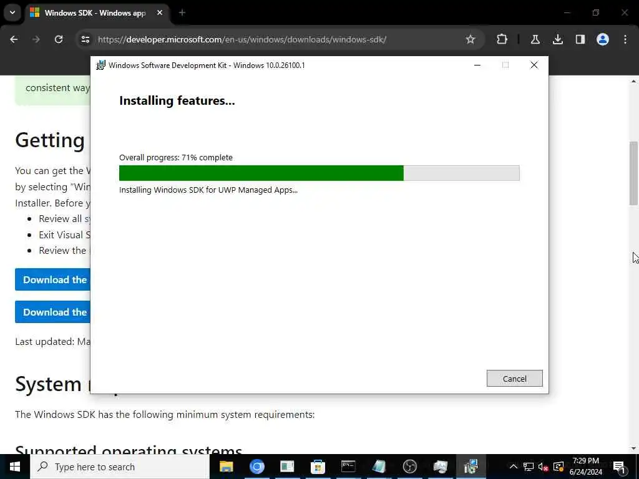Go back in Chrome browser
Image resolution: width=639 pixels, height=479 pixels.
point(14,39)
